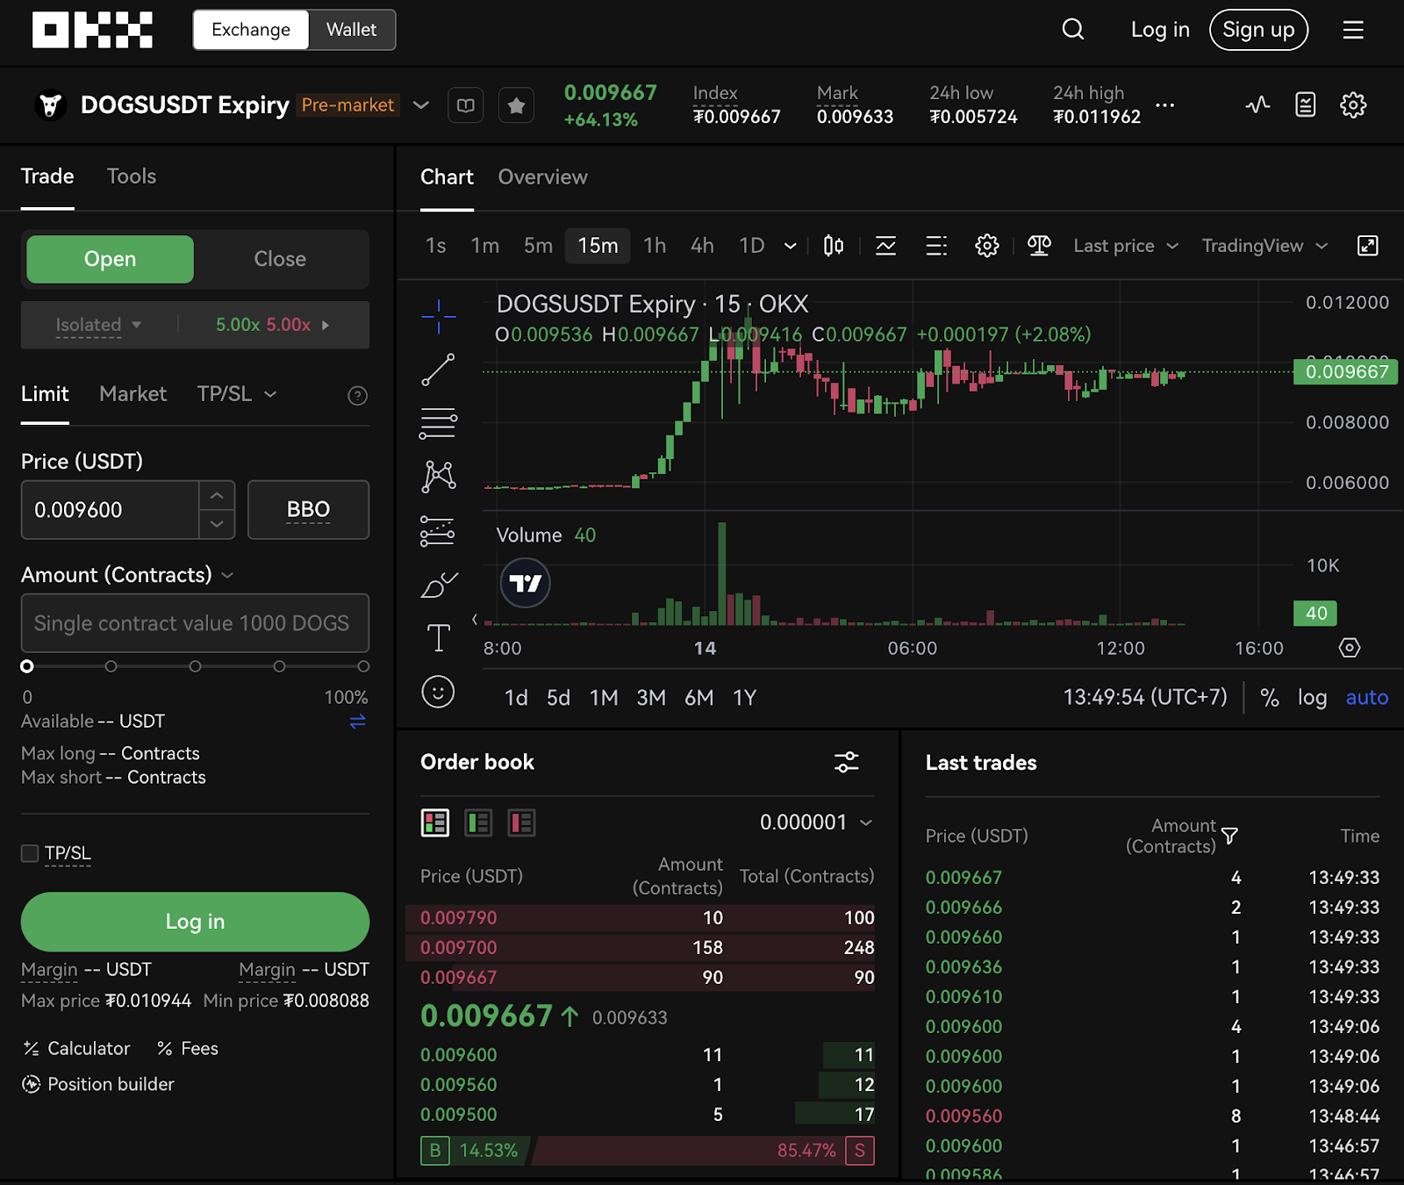
Task: Click Log in link in header
Action: click(1160, 30)
